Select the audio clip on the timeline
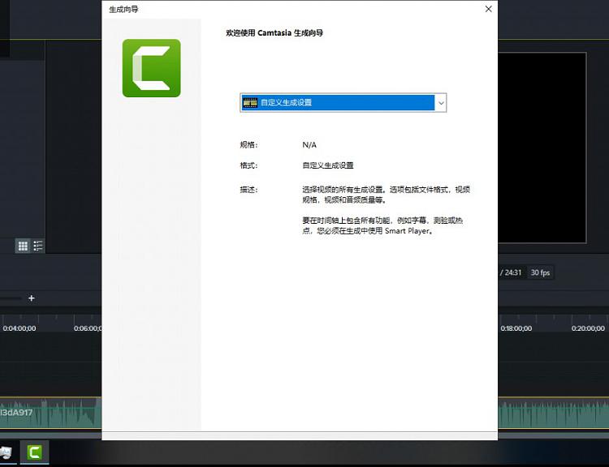609x467 pixels. (50, 413)
